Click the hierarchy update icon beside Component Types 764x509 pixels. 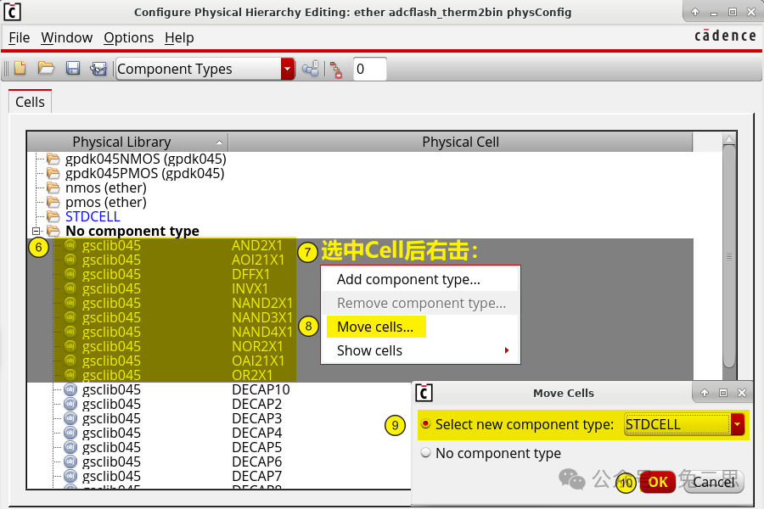point(311,69)
